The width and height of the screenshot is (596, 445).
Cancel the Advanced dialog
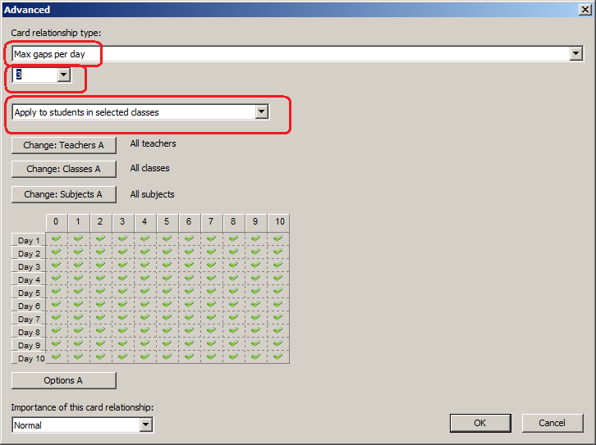coord(552,423)
